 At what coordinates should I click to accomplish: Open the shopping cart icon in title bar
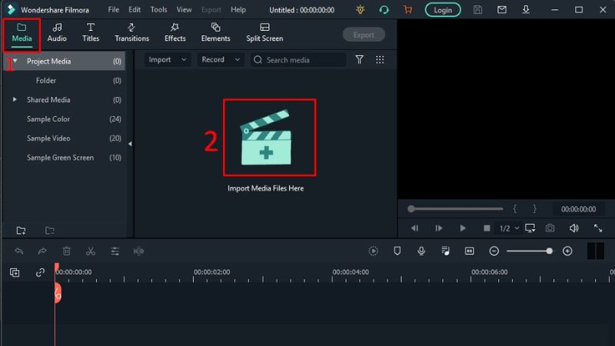pos(407,10)
